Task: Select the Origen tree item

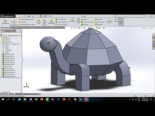Action: (6, 52)
